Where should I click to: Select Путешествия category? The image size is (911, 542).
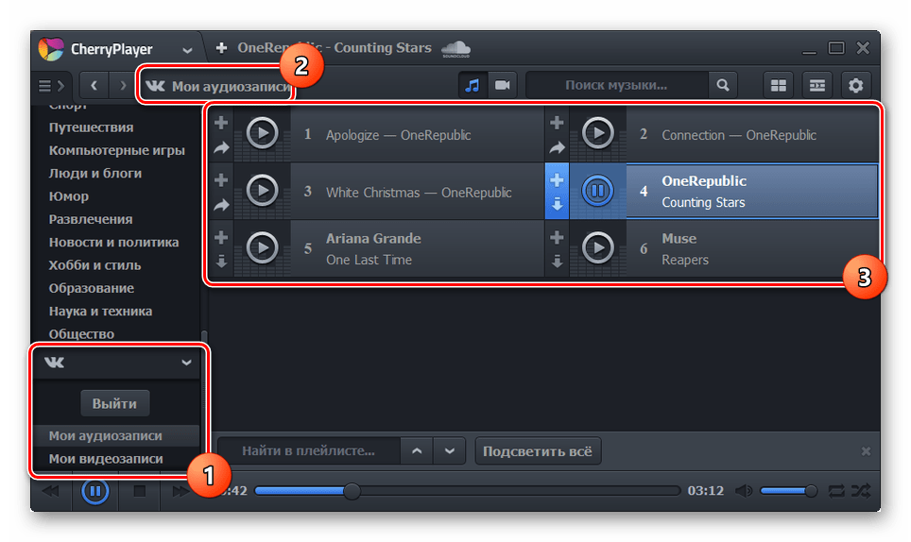click(x=92, y=127)
